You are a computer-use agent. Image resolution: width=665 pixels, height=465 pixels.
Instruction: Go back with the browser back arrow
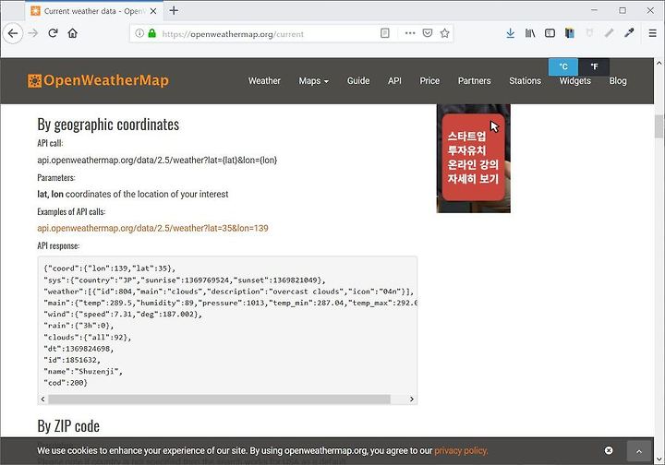click(13, 33)
